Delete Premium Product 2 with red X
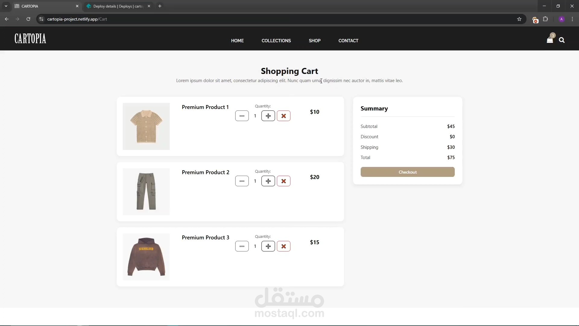The image size is (579, 326). pos(283,181)
